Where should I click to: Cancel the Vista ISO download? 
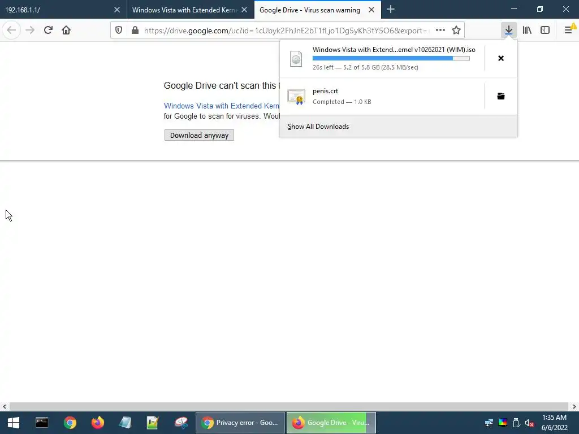click(x=501, y=58)
